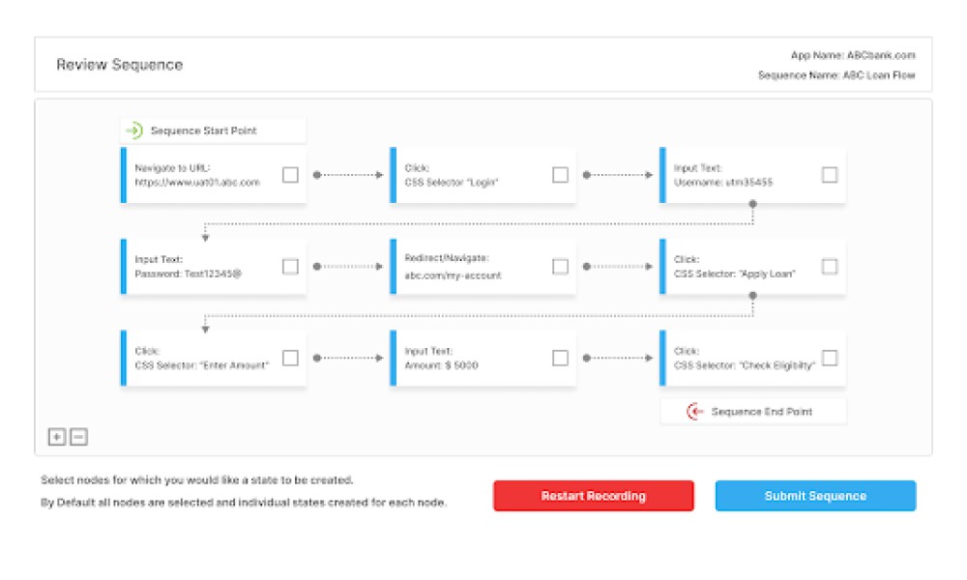The image size is (967, 580).
Task: Check the Navigate to URL node checkbox
Action: (x=290, y=175)
